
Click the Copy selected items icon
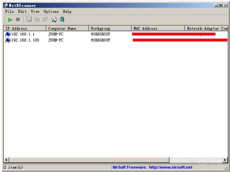coord(37,20)
